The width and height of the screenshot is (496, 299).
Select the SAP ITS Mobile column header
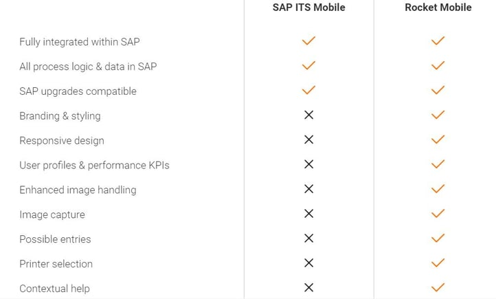pos(308,8)
